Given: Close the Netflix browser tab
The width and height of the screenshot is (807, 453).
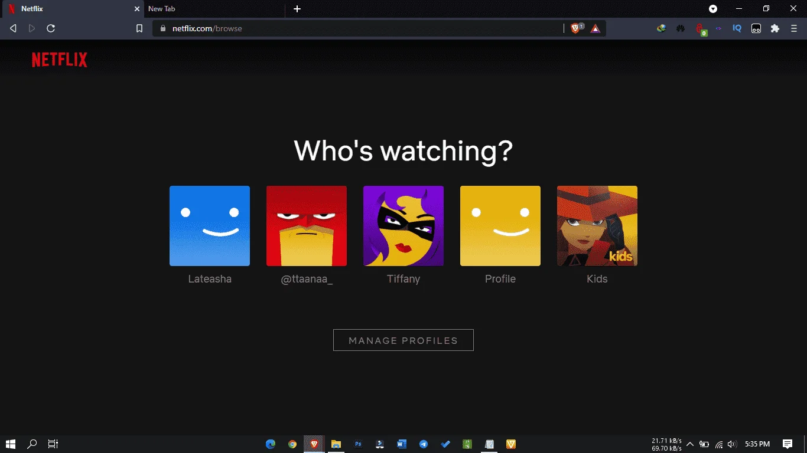Looking at the screenshot, I should pyautogui.click(x=136, y=9).
